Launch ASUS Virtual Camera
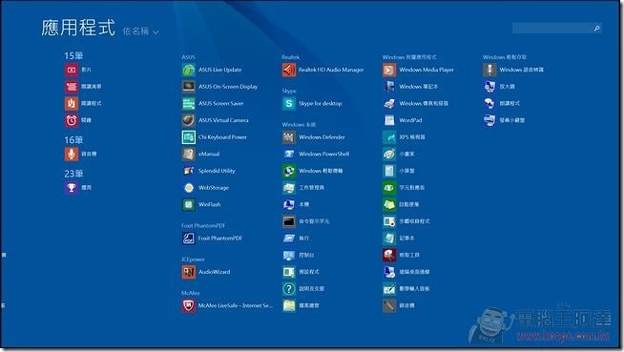The image size is (624, 352). tap(216, 120)
